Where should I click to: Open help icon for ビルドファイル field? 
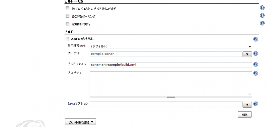(256, 65)
